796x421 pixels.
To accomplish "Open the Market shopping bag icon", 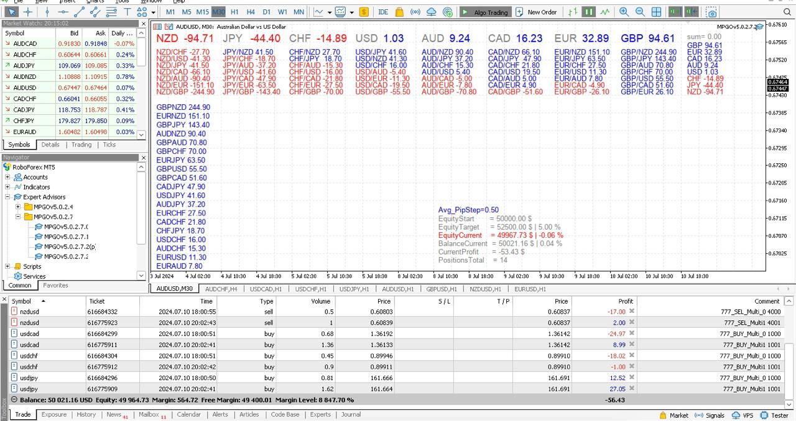I will coord(399,12).
